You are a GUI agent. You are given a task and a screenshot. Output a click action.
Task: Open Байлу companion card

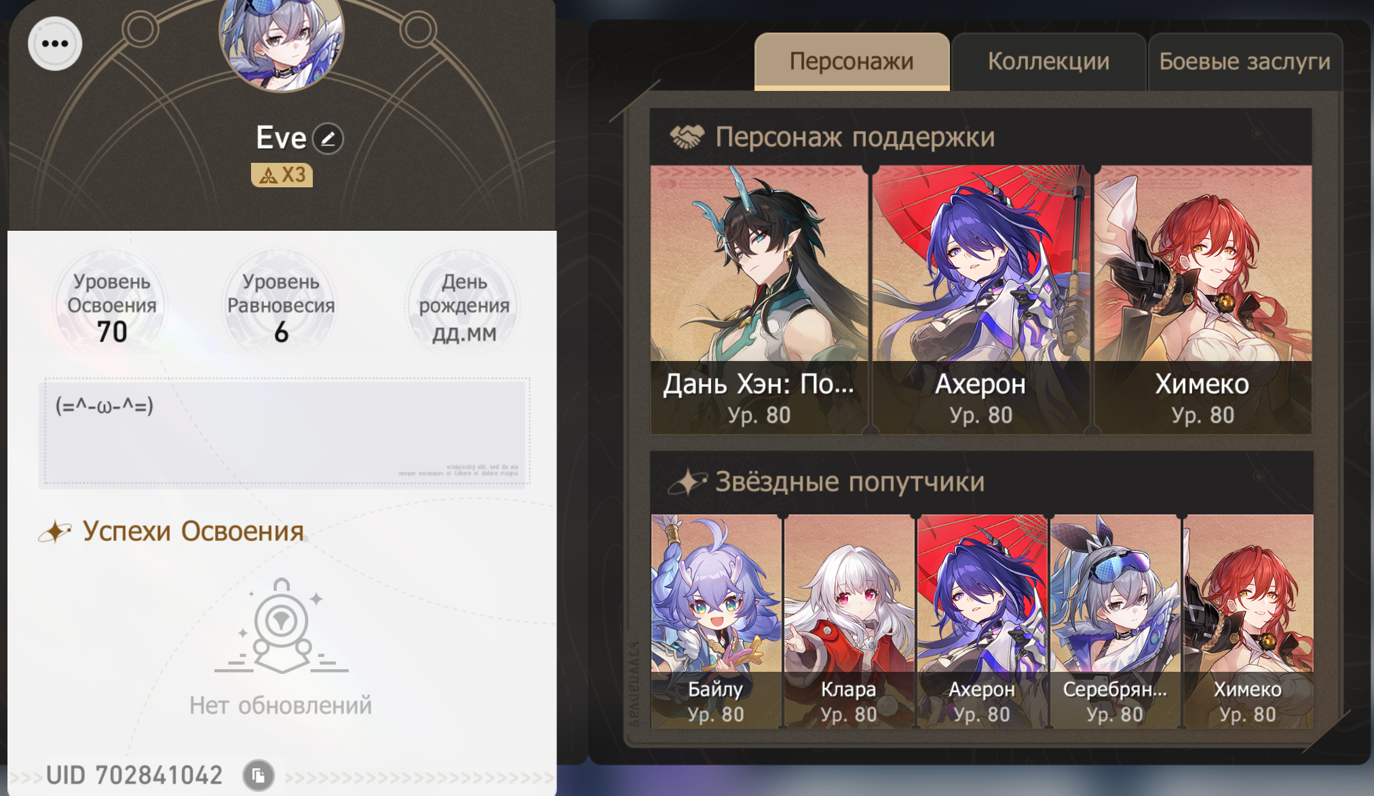[x=716, y=621]
